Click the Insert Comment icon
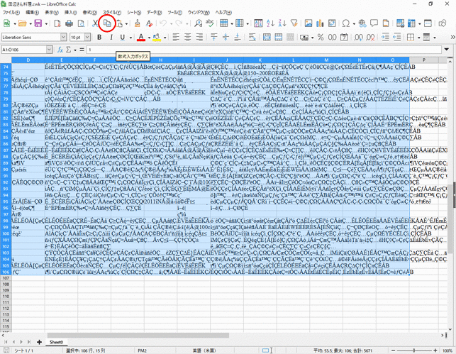Viewport: 456px width, 354px height. [x=374, y=23]
